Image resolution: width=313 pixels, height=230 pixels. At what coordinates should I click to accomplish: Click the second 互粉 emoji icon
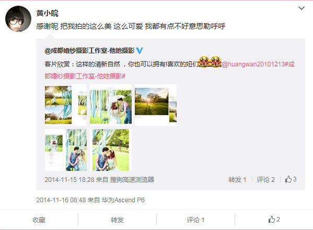(216, 62)
